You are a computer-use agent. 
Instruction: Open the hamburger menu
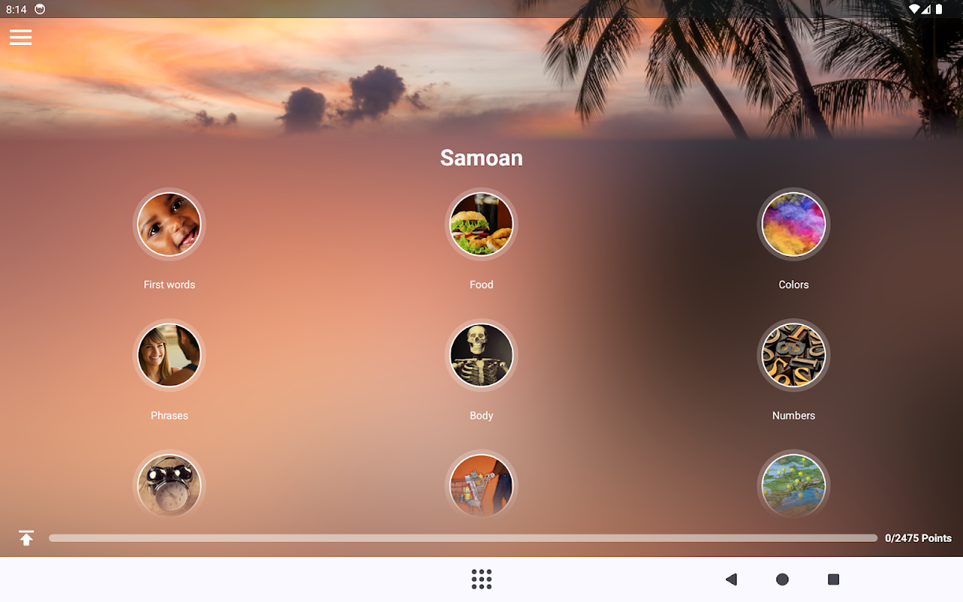click(20, 38)
